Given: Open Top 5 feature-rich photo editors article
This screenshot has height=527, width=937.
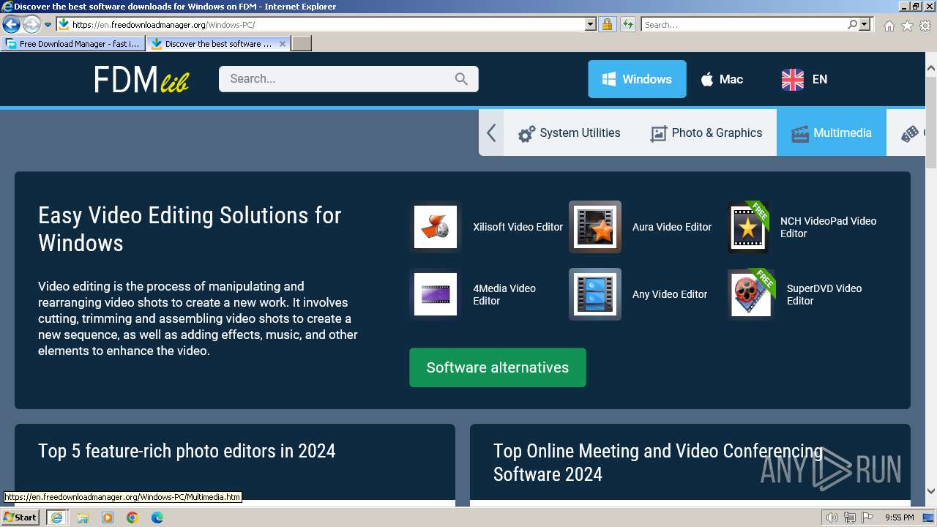Looking at the screenshot, I should pyautogui.click(x=187, y=451).
